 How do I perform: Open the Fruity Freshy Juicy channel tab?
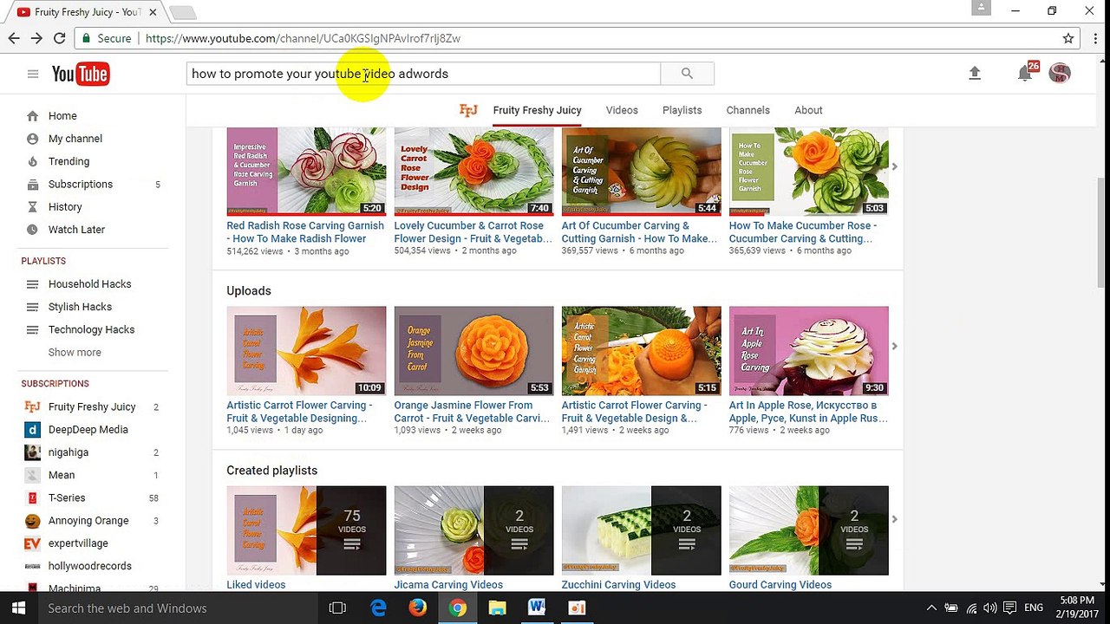(x=537, y=110)
